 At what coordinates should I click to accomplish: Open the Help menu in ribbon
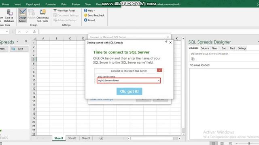coord(89,10)
